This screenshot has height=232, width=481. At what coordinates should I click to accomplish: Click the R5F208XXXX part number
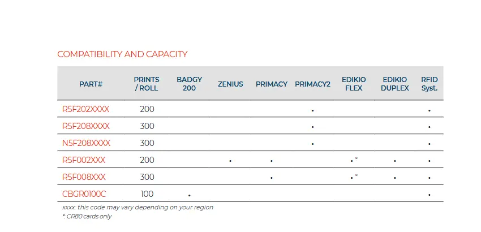click(x=86, y=126)
